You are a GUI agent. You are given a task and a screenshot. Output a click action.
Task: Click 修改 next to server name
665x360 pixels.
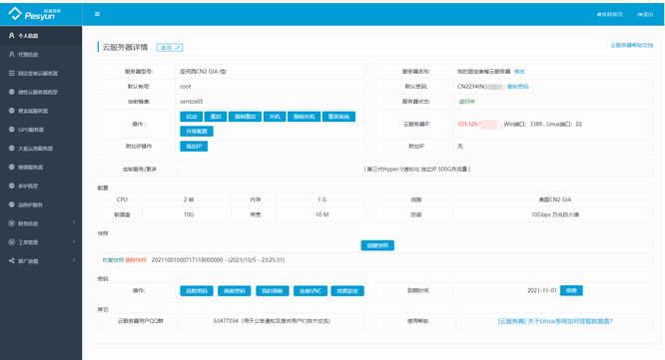[519, 72]
